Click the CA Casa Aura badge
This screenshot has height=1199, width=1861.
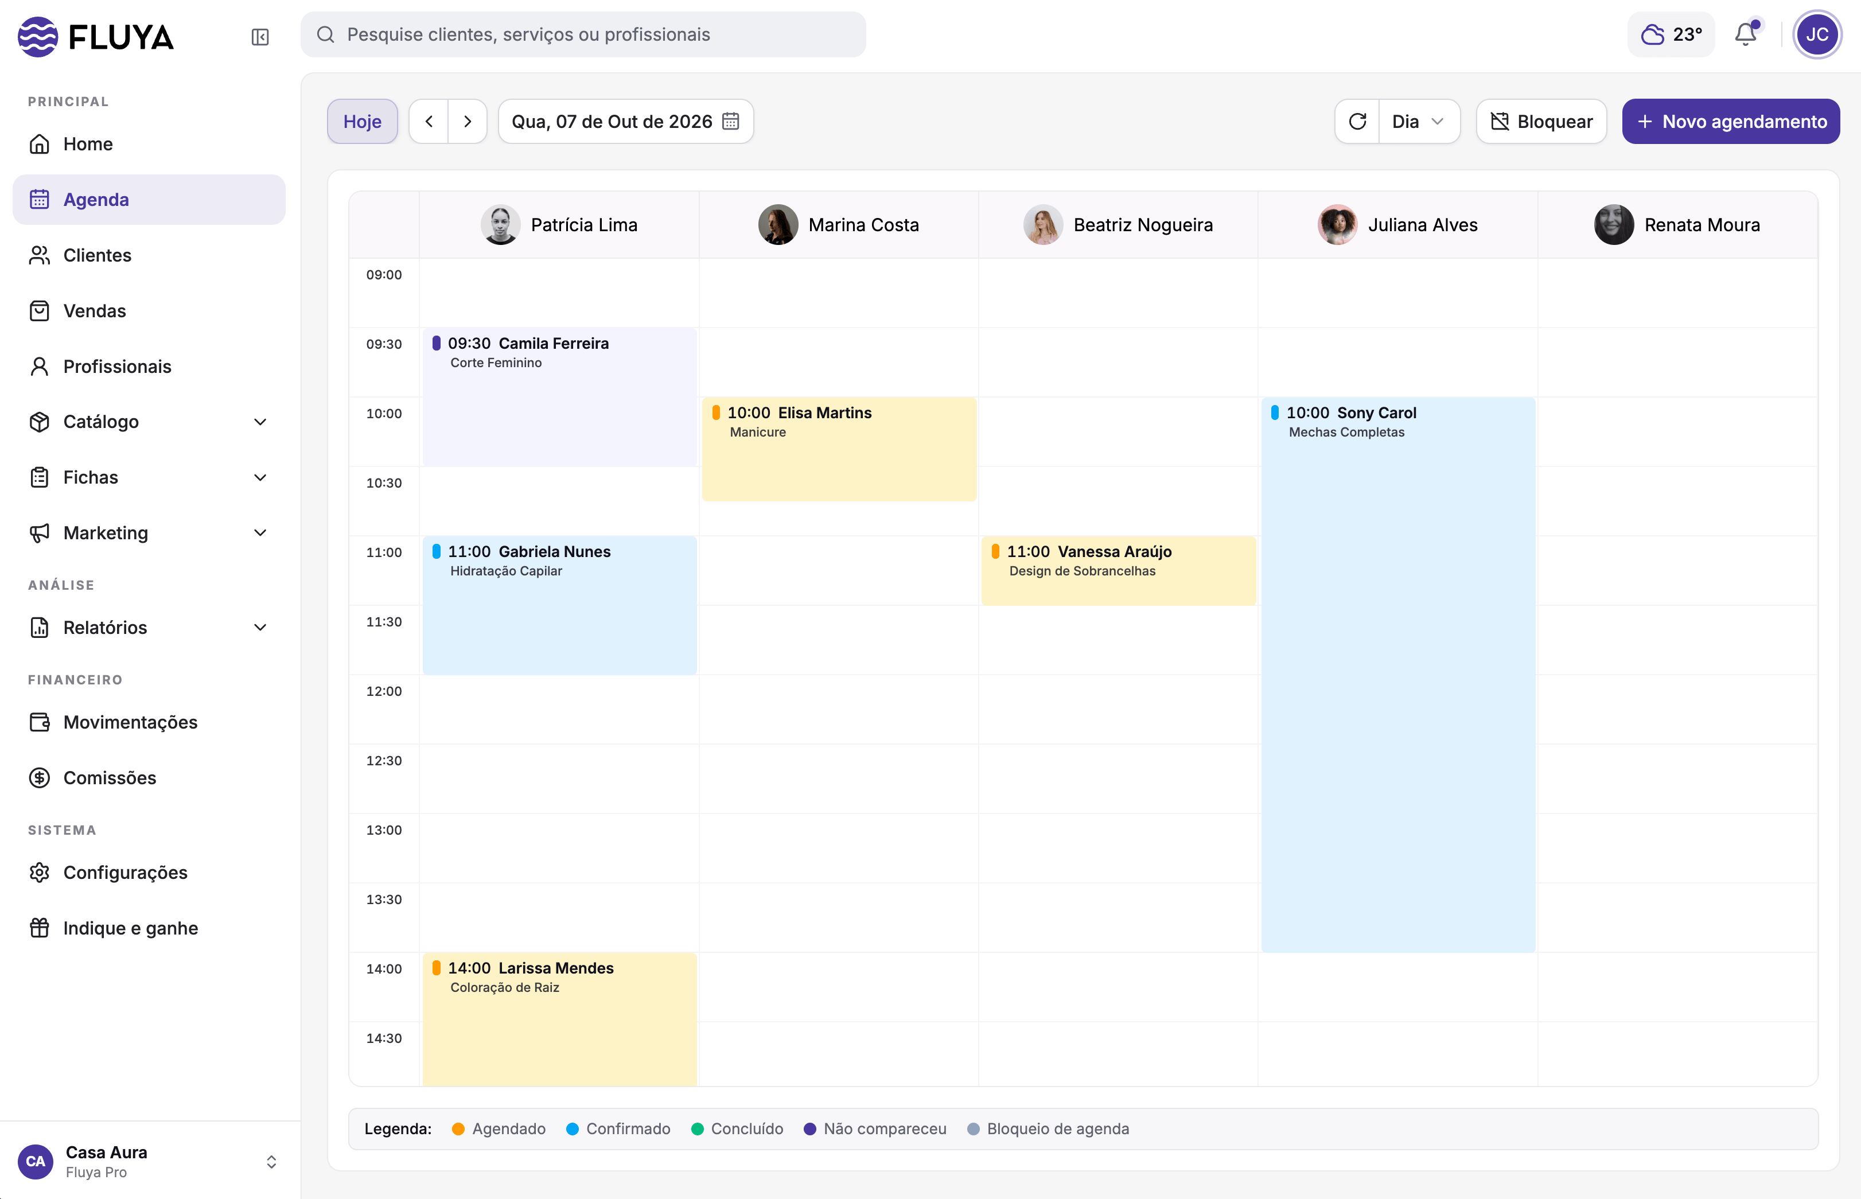point(36,1161)
